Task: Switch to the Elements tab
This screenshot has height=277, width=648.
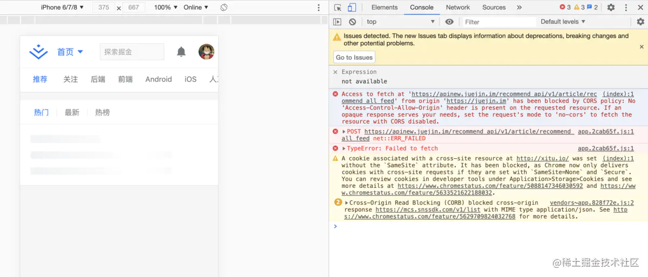Action: pos(384,8)
